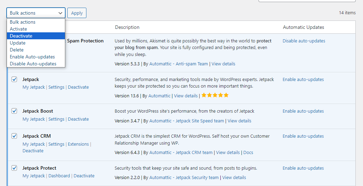Open My Jetpack under Jetpack Protect

(x=34, y=176)
